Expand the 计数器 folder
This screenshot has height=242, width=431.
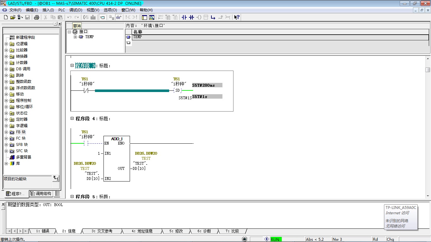coord(6,63)
